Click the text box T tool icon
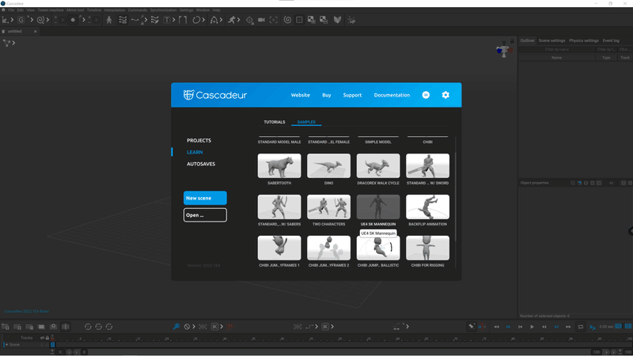633x356 pixels. pos(167,20)
